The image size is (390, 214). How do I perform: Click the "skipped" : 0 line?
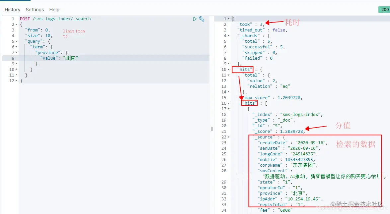coord(260,53)
